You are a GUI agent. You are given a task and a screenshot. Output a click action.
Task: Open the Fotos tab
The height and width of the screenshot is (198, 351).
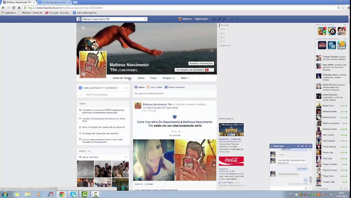153,78
